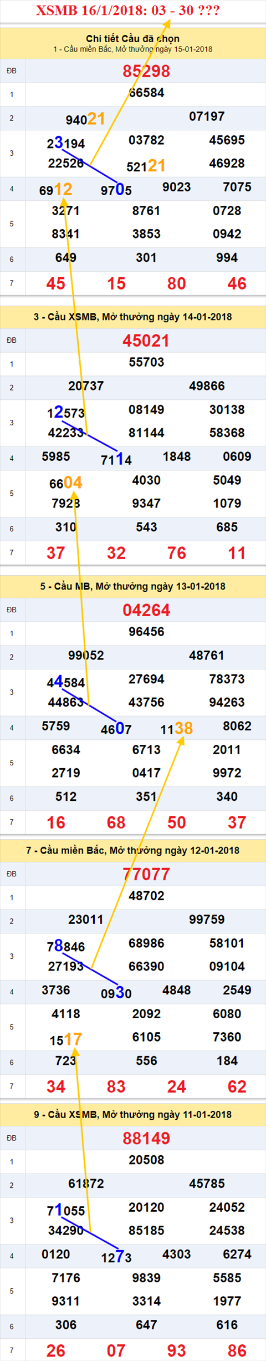266x1361 pixels.
Task: Select fourth prize number 1273
Action: (x=116, y=1257)
